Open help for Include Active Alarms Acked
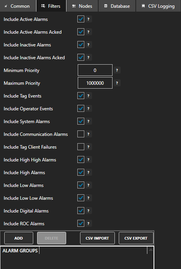The height and width of the screenshot is (269, 181). point(88,32)
